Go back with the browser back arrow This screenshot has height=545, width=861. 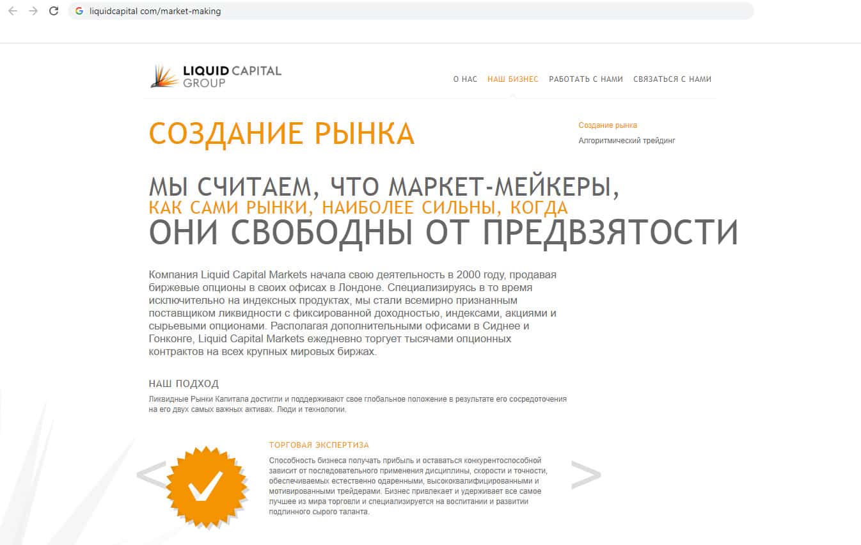[13, 11]
